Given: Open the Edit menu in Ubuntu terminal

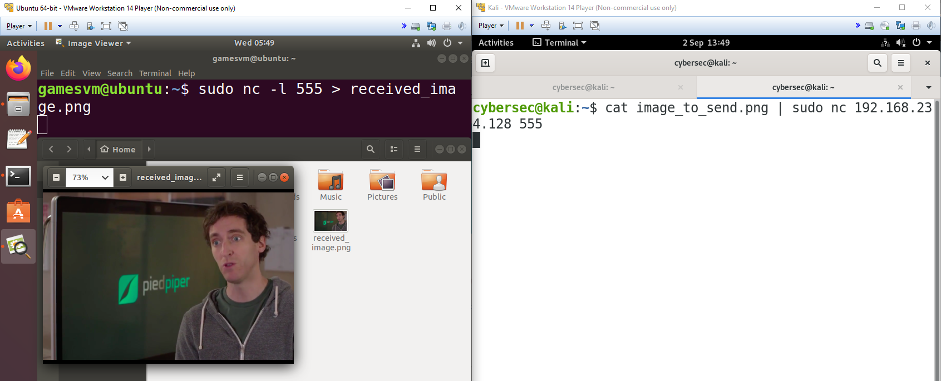Looking at the screenshot, I should [x=68, y=73].
